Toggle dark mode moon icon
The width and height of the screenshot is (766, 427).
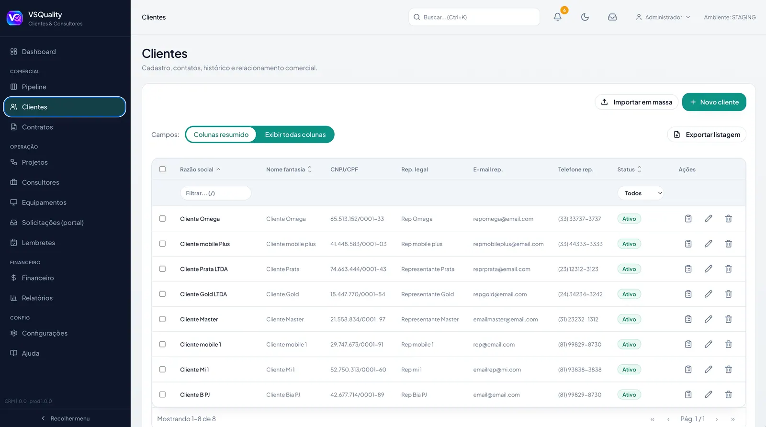pyautogui.click(x=585, y=17)
